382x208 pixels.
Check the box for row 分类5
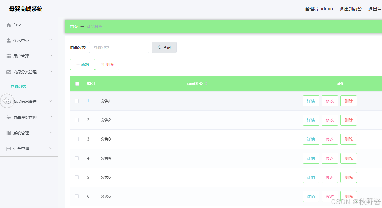point(77,177)
